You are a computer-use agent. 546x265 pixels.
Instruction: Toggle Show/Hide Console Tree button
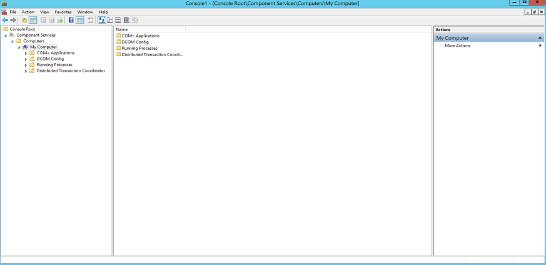pyautogui.click(x=33, y=20)
